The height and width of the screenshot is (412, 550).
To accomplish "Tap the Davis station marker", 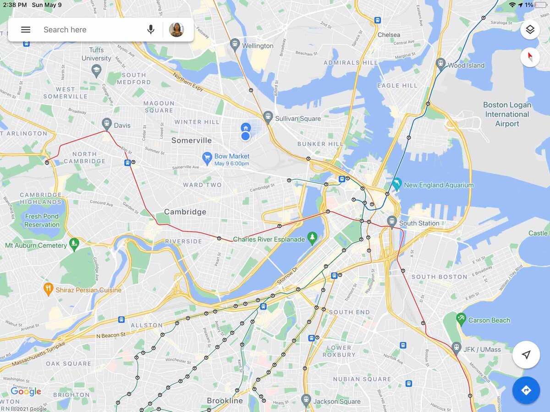I will (107, 124).
